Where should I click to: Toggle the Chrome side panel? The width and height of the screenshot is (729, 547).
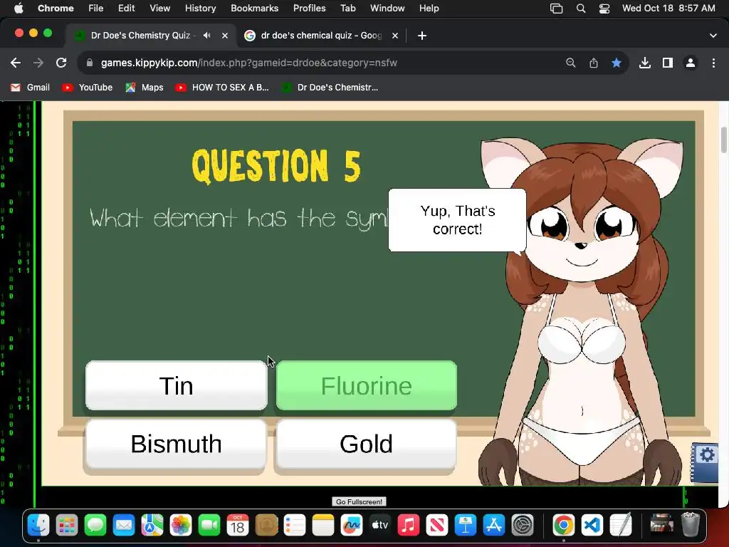[x=668, y=63]
